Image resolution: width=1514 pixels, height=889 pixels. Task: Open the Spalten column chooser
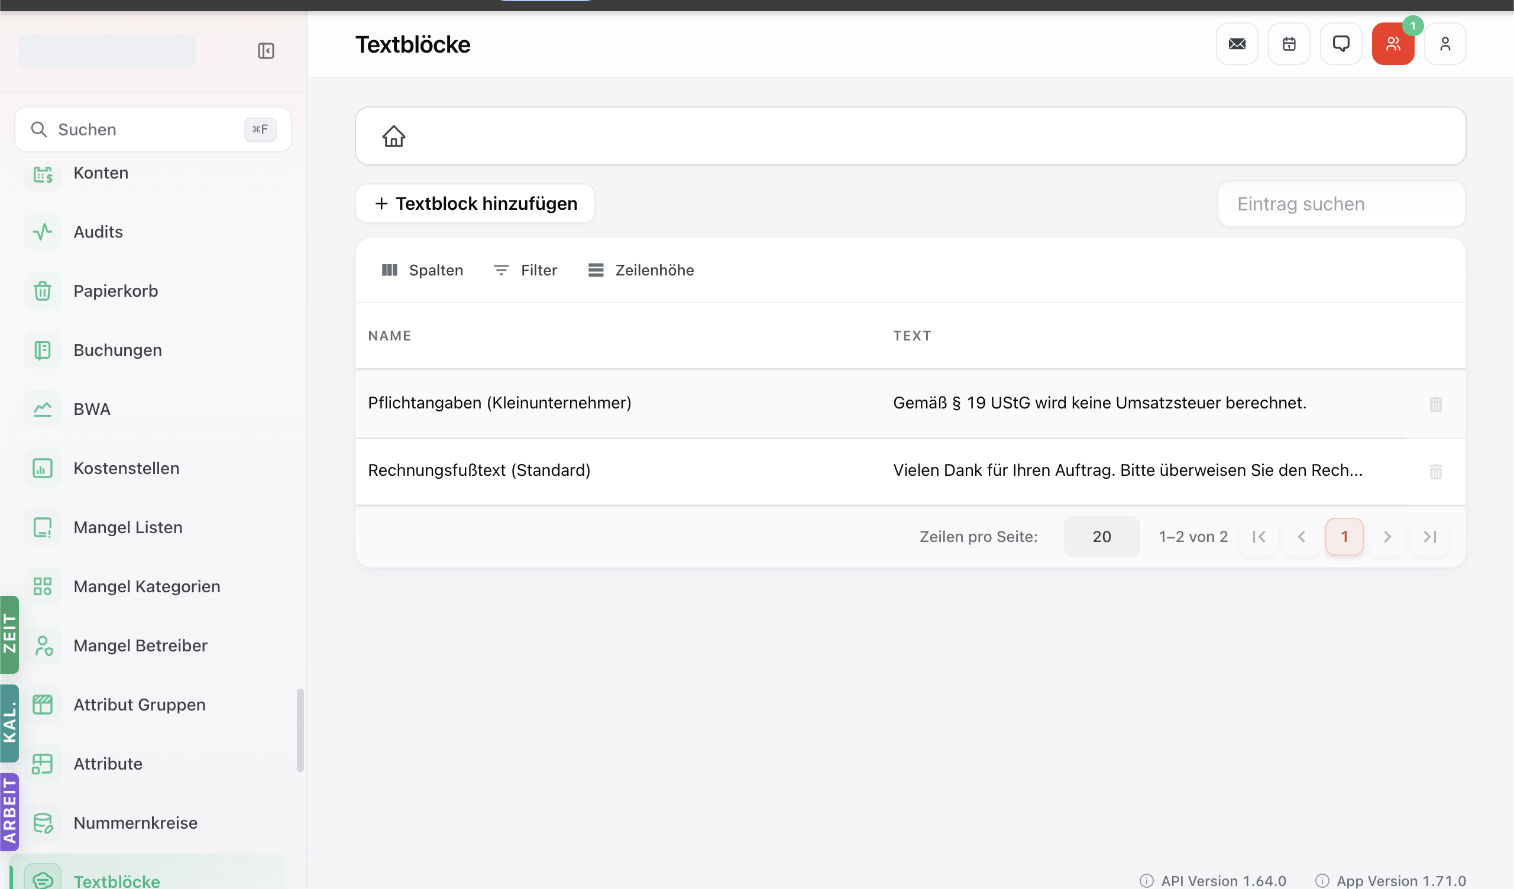pyautogui.click(x=422, y=270)
